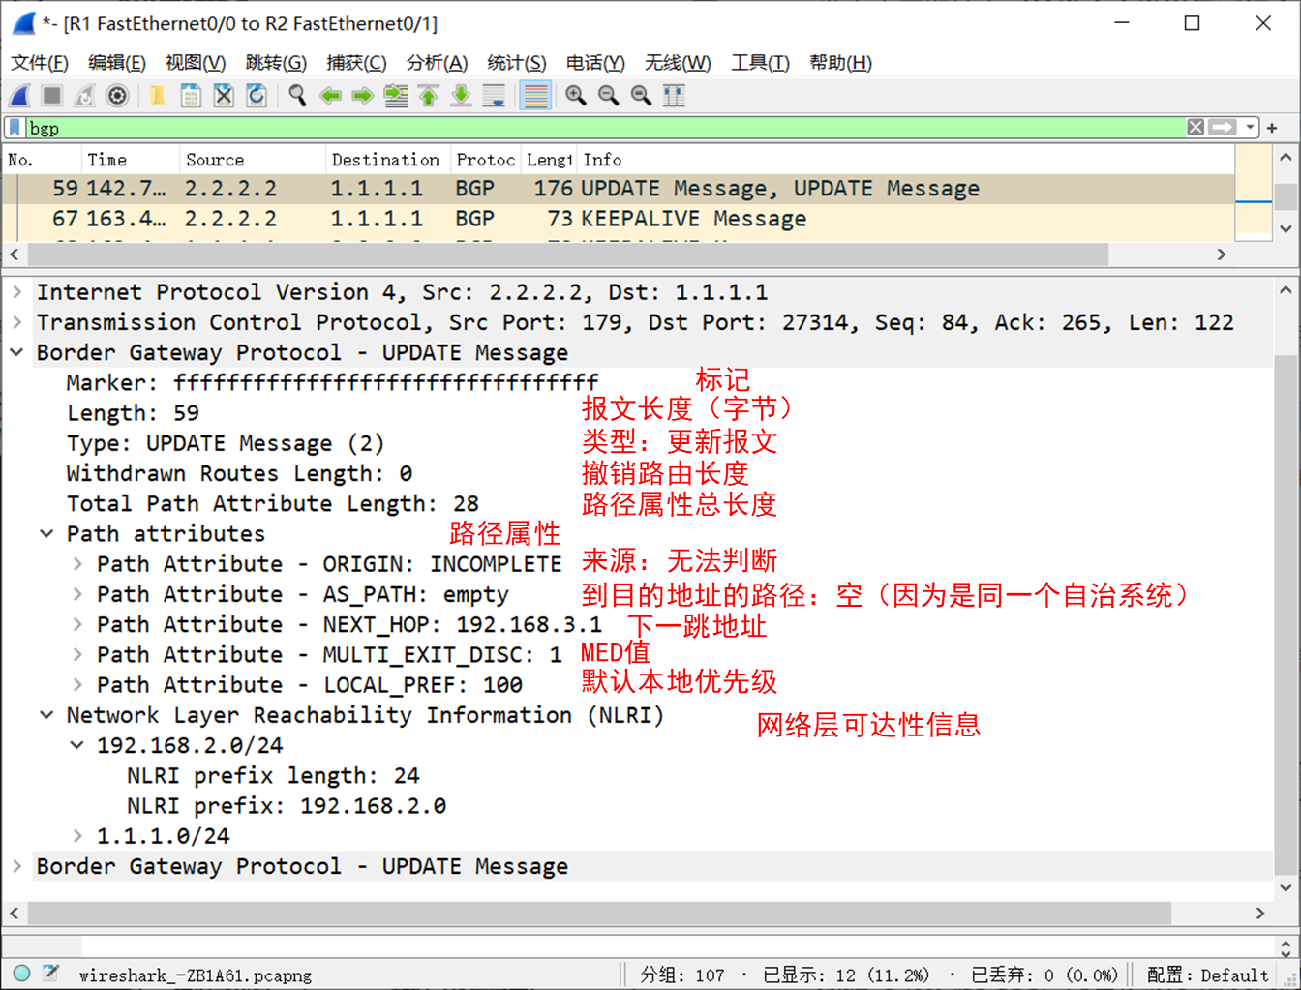Sort packets by Time column header
This screenshot has height=990, width=1301.
click(130, 160)
